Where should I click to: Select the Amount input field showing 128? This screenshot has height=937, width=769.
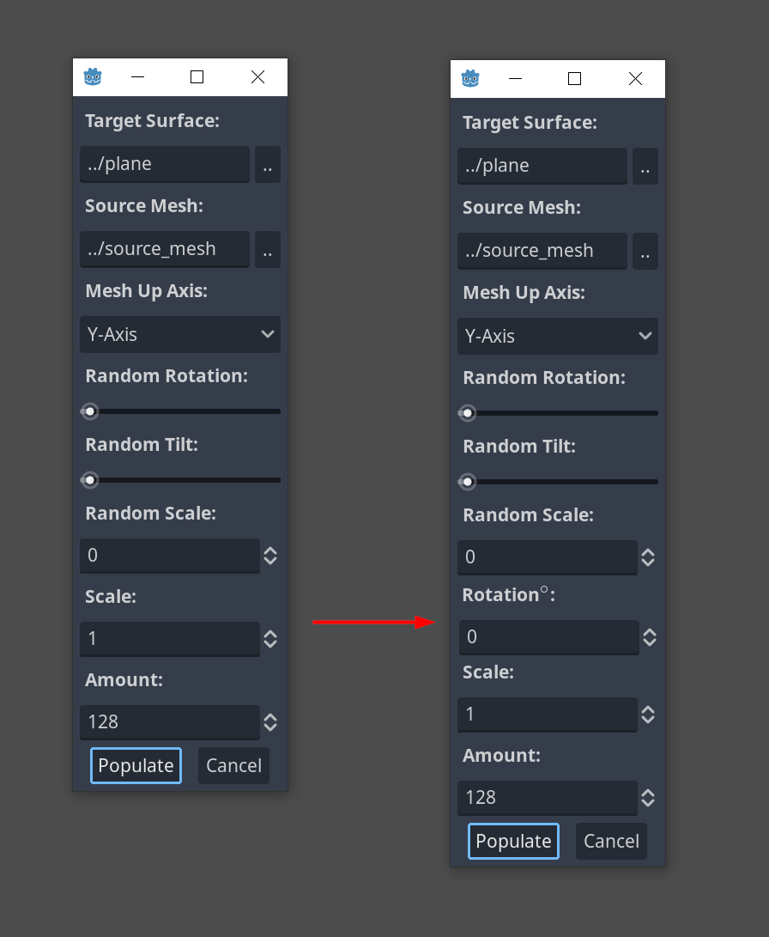coord(169,722)
